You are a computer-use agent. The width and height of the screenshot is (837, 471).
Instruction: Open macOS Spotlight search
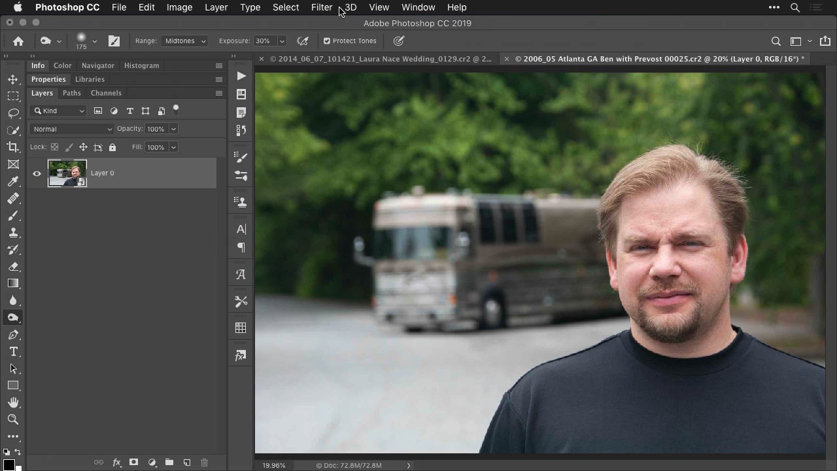[795, 7]
